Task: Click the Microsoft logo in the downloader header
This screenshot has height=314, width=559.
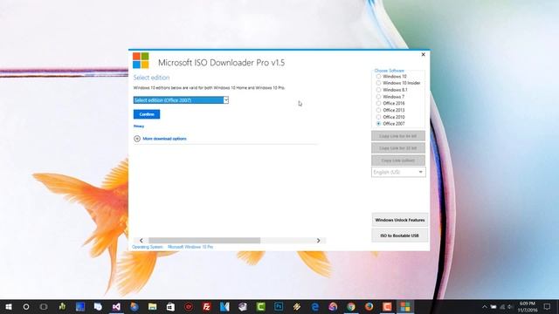Action: 141,60
